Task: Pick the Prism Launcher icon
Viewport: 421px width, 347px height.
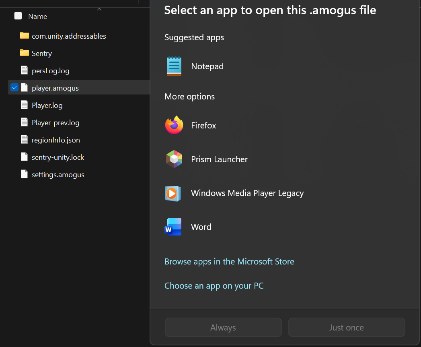Action: 174,159
